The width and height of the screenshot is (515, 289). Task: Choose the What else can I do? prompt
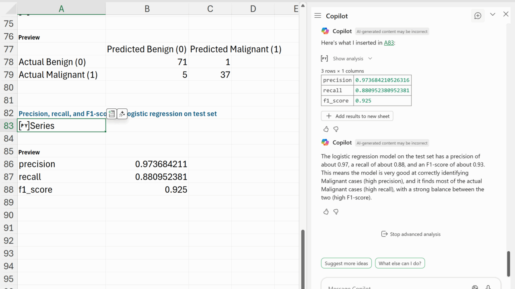click(x=400, y=263)
